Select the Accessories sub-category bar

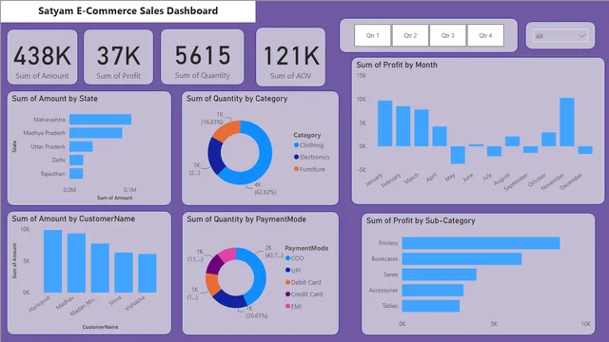click(x=433, y=290)
